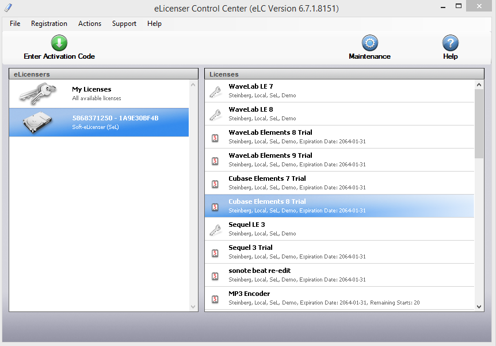Click the eLicensers list scroll down arrow
This screenshot has height=346, width=496.
tap(193, 306)
